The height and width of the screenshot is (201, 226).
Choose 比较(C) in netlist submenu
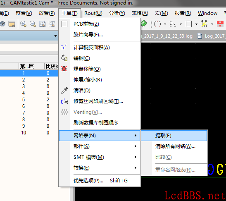point(174,157)
